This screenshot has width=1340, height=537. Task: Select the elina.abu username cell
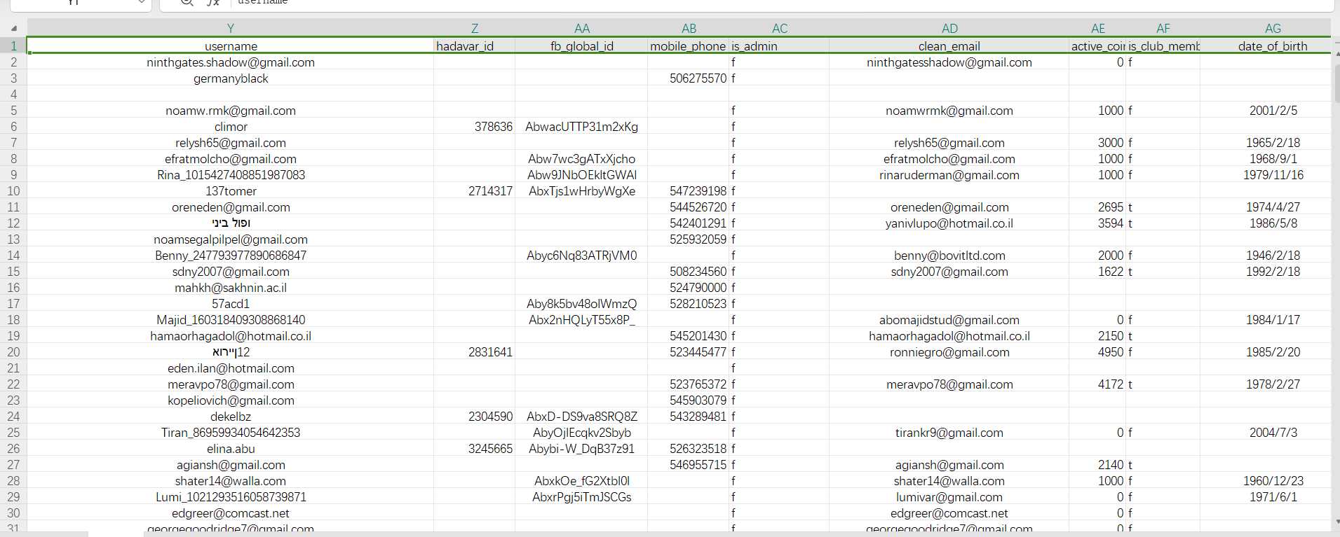pos(231,449)
